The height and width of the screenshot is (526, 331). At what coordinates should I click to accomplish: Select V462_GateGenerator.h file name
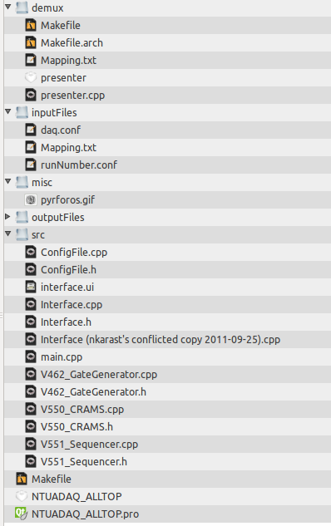click(93, 392)
